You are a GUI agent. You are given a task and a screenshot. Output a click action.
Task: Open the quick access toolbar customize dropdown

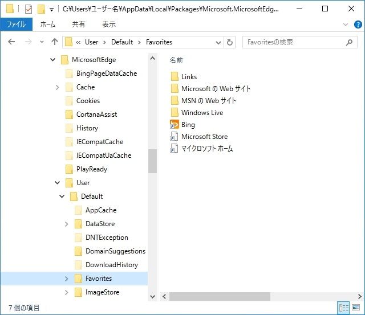click(51, 10)
